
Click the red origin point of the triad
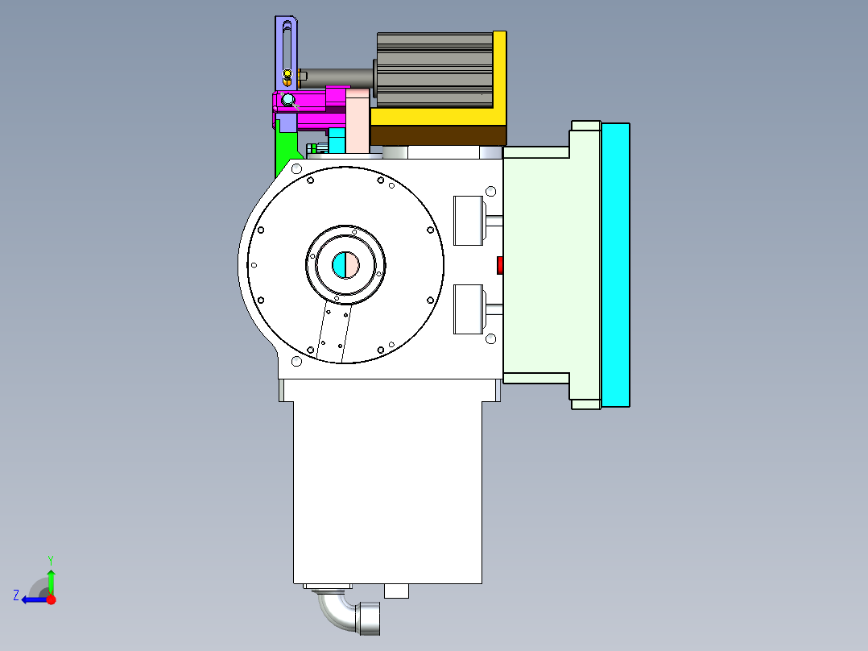[x=52, y=599]
